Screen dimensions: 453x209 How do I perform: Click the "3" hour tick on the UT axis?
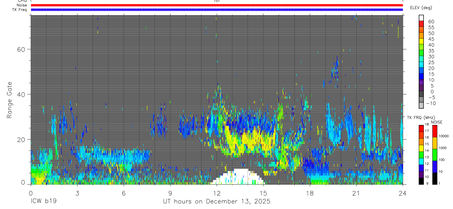pyautogui.click(x=77, y=193)
